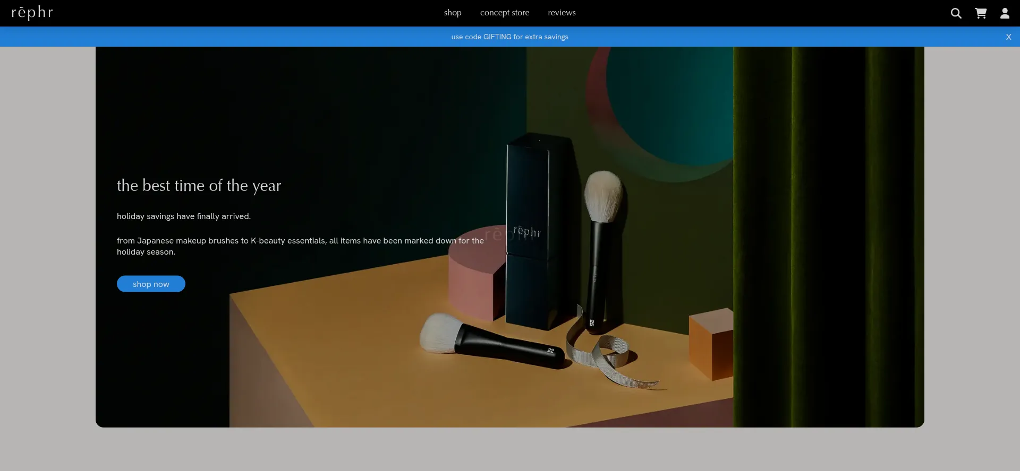Viewport: 1020px width, 471px height.
Task: Open the user account icon
Action: (1005, 13)
